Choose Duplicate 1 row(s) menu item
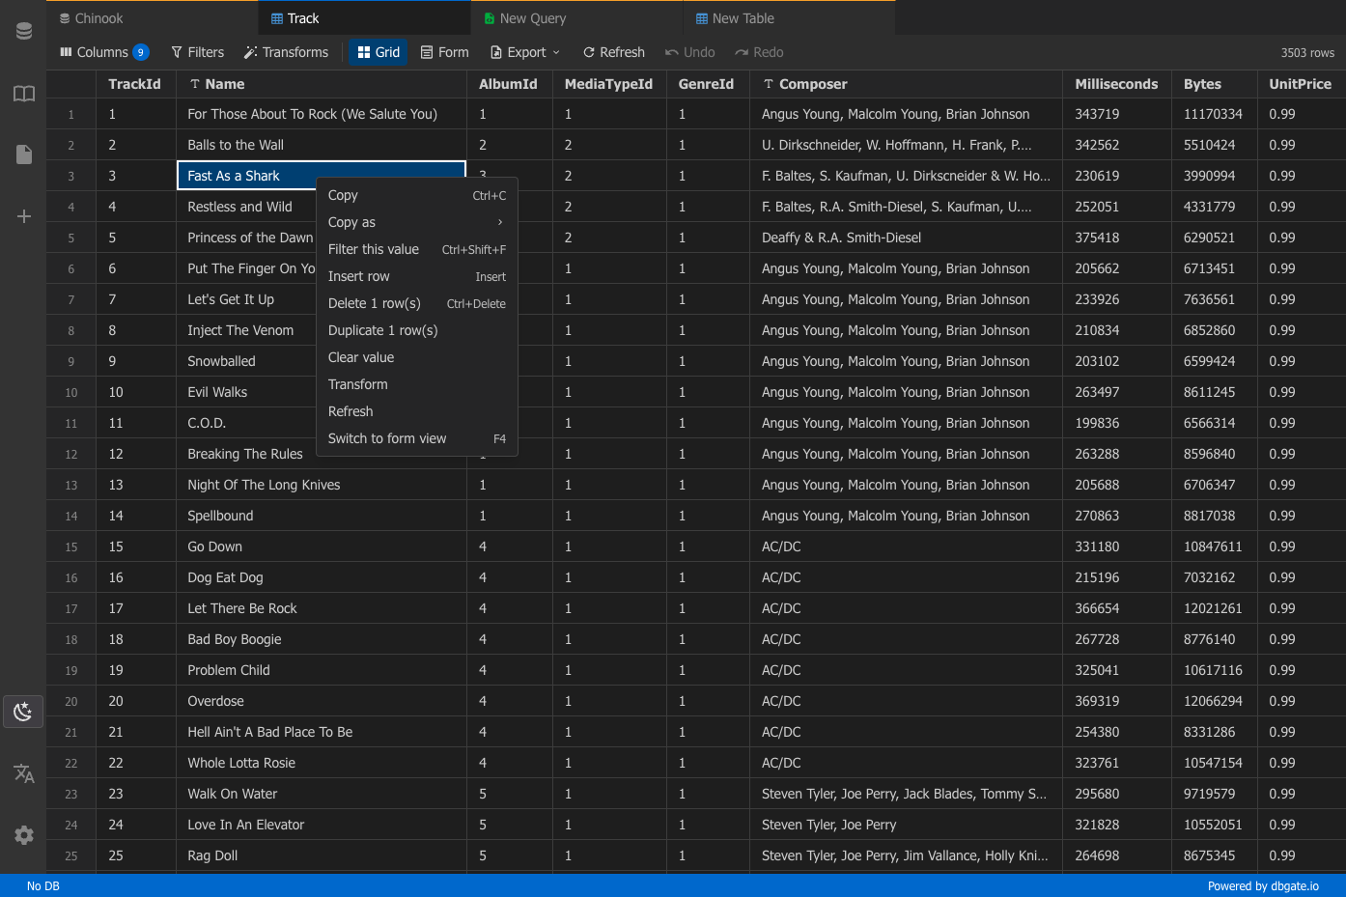The image size is (1346, 897). 417,330
